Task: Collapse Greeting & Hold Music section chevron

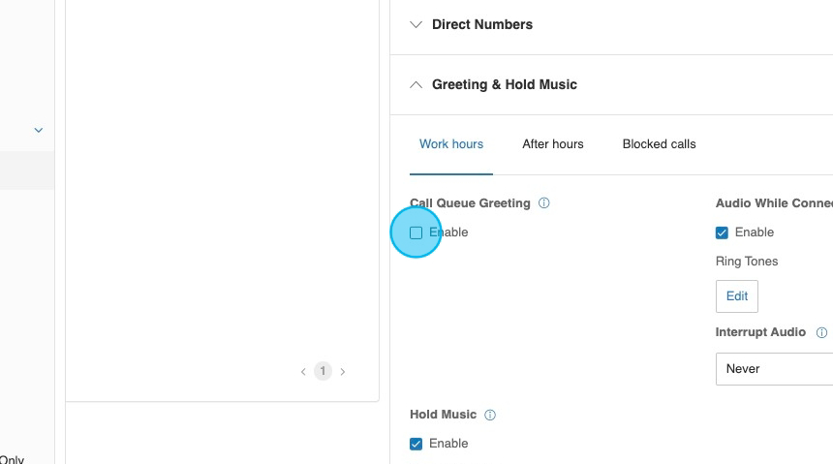Action: [416, 85]
